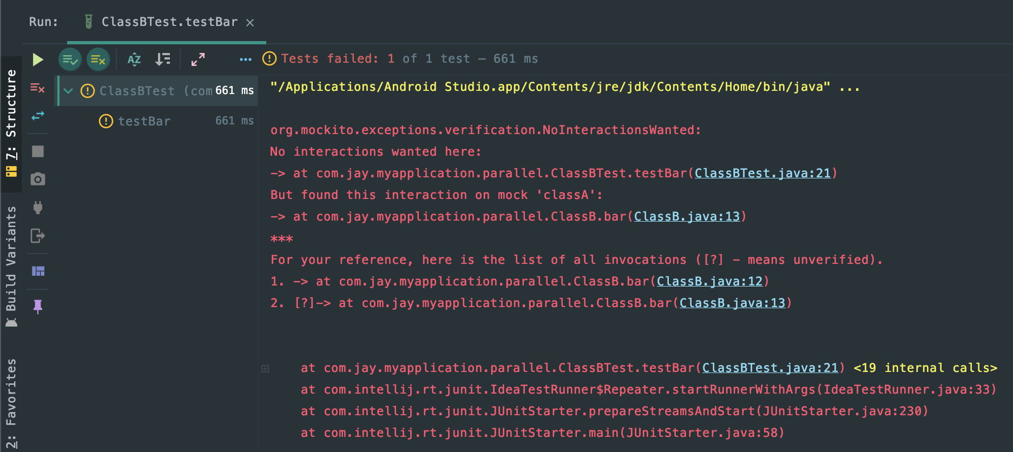Select the testBar test result

(144, 121)
